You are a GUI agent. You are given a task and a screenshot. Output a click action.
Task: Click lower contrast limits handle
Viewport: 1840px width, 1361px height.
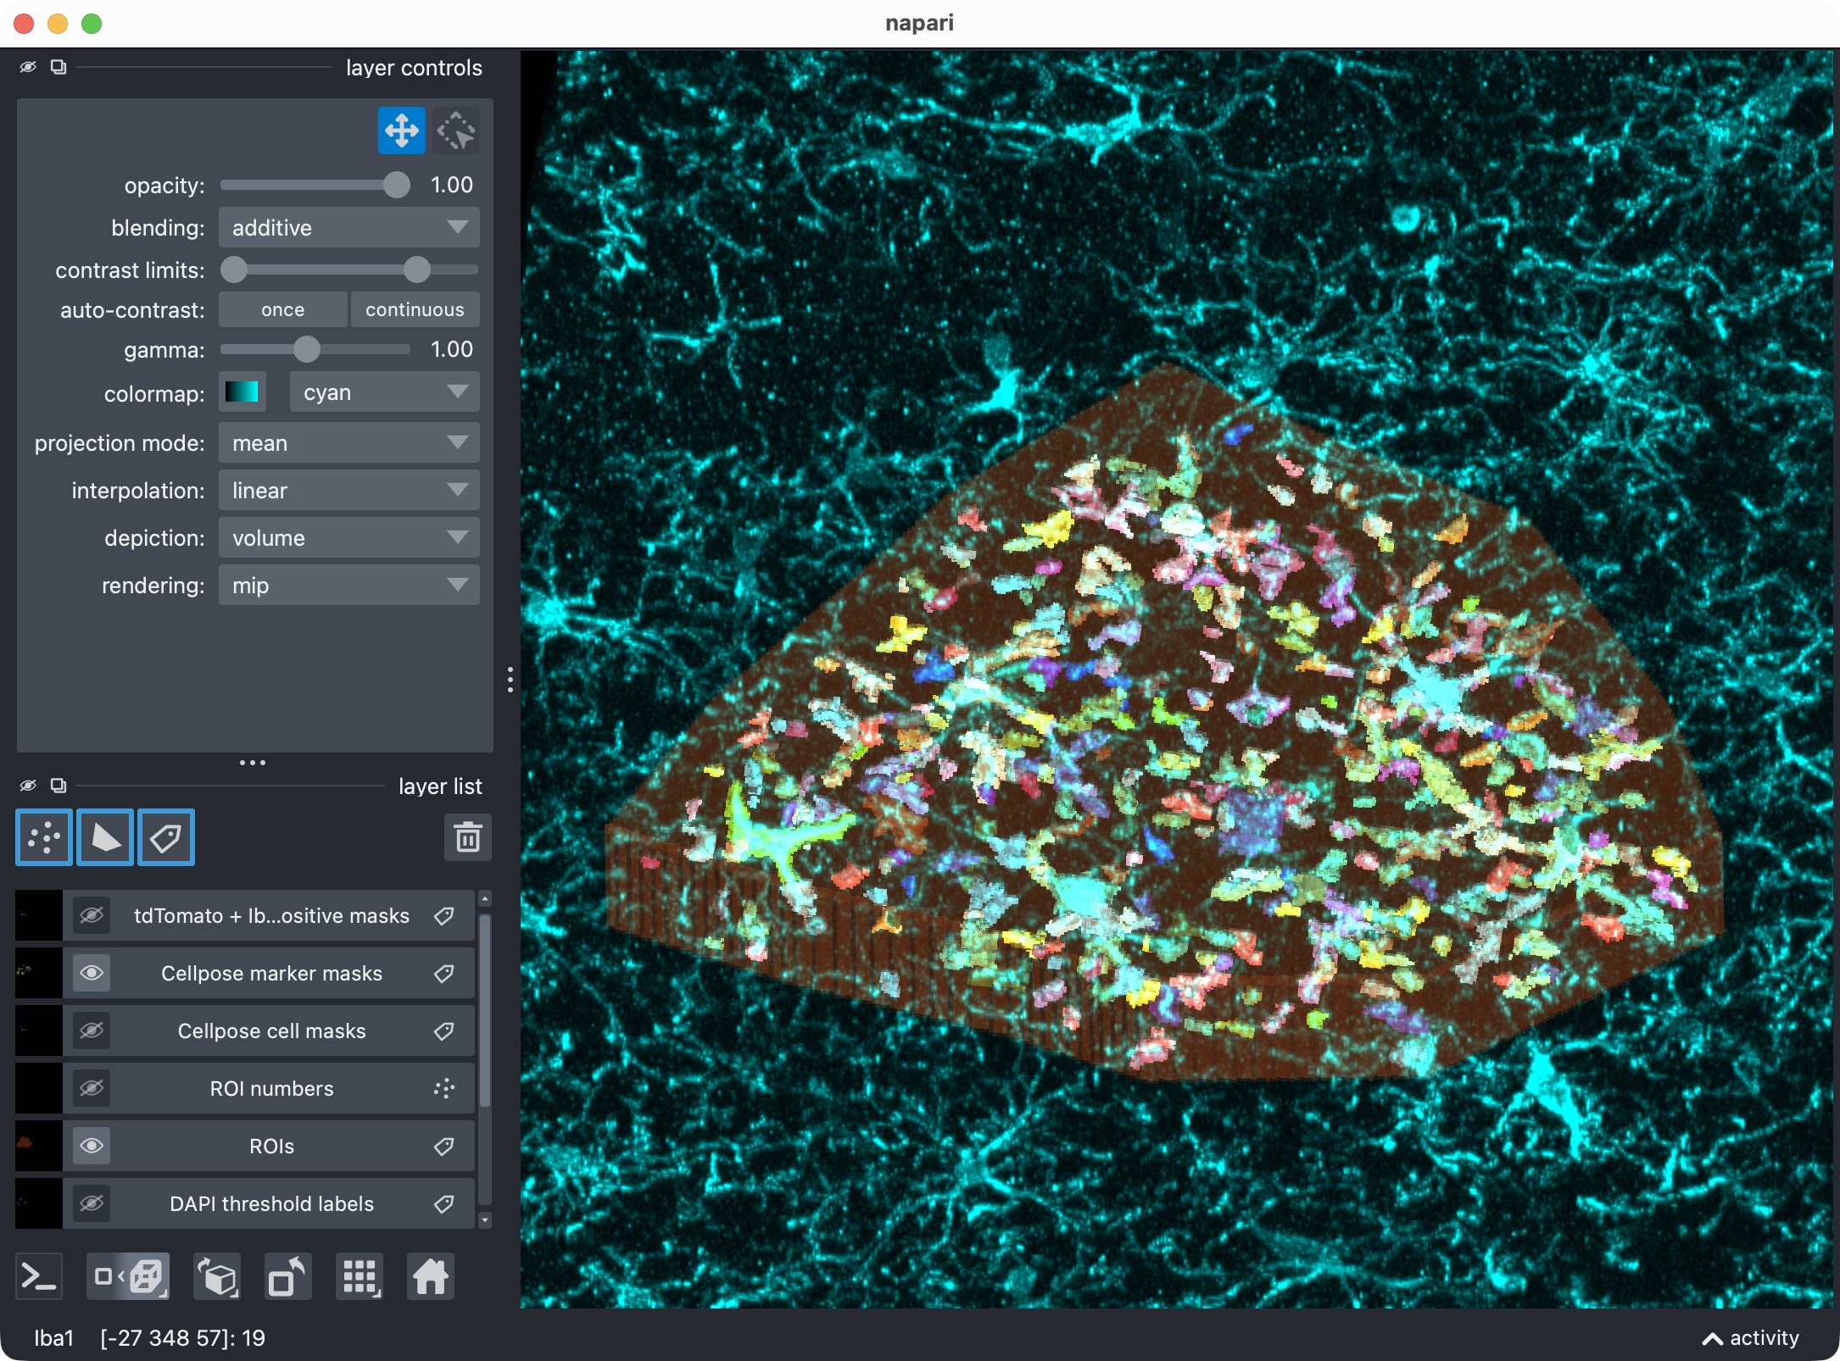234,270
